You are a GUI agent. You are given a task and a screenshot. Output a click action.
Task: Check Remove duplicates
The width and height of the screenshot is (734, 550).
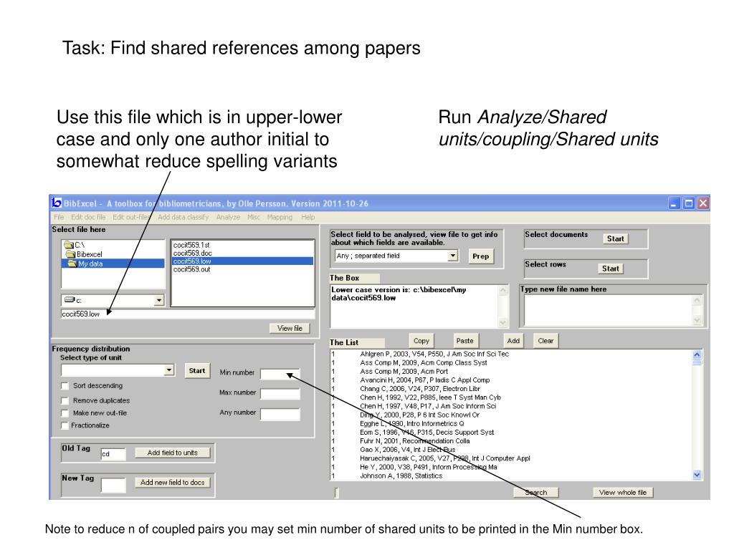[65, 400]
